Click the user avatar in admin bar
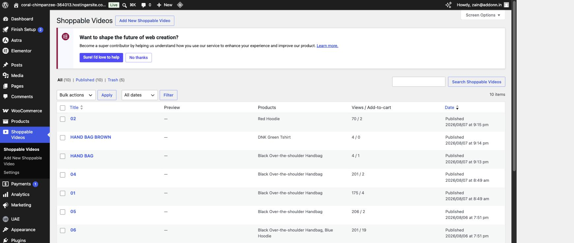The height and width of the screenshot is (243, 574). (506, 5)
